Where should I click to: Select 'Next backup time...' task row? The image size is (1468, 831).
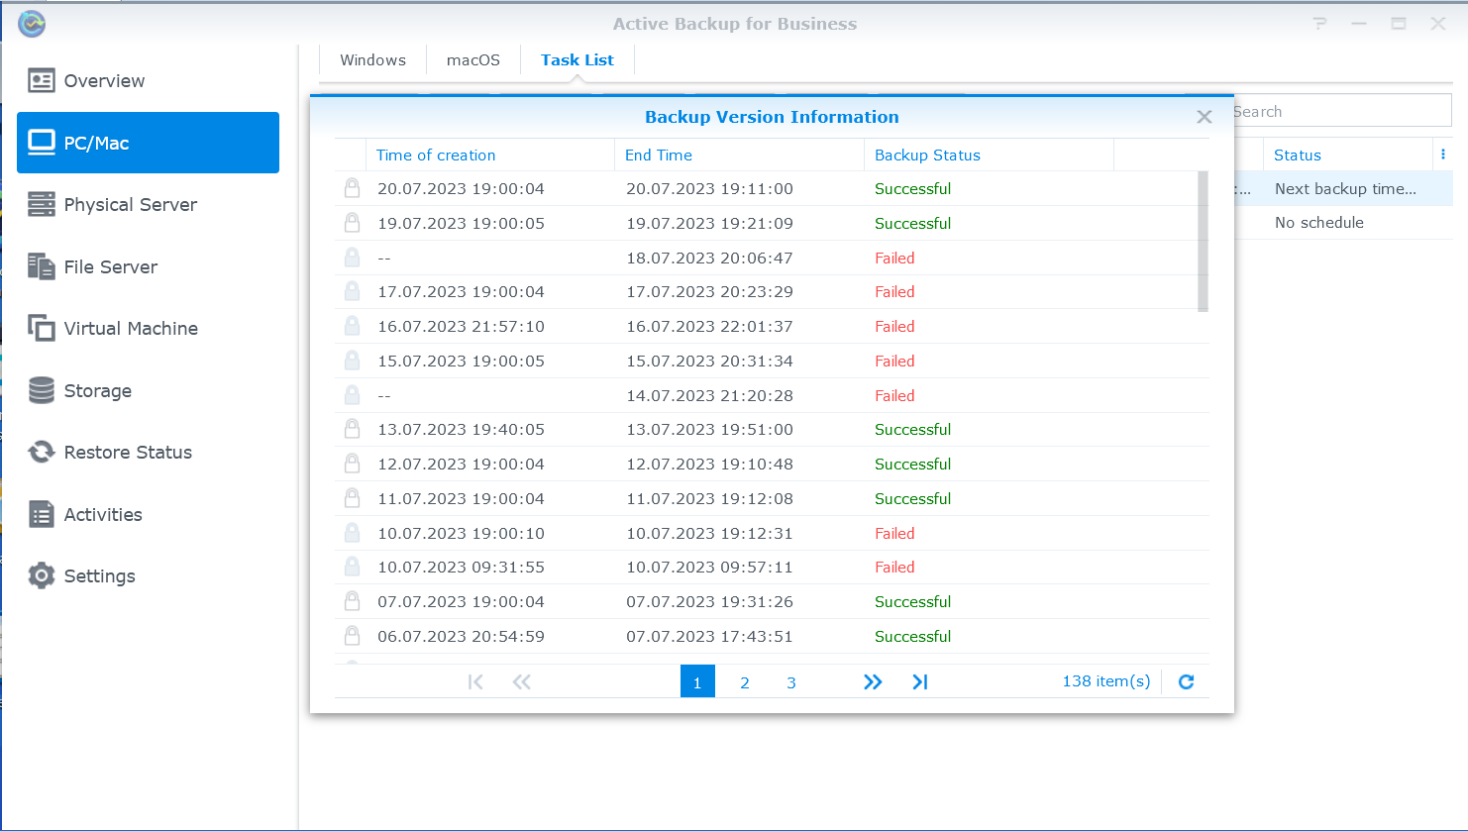click(1343, 188)
